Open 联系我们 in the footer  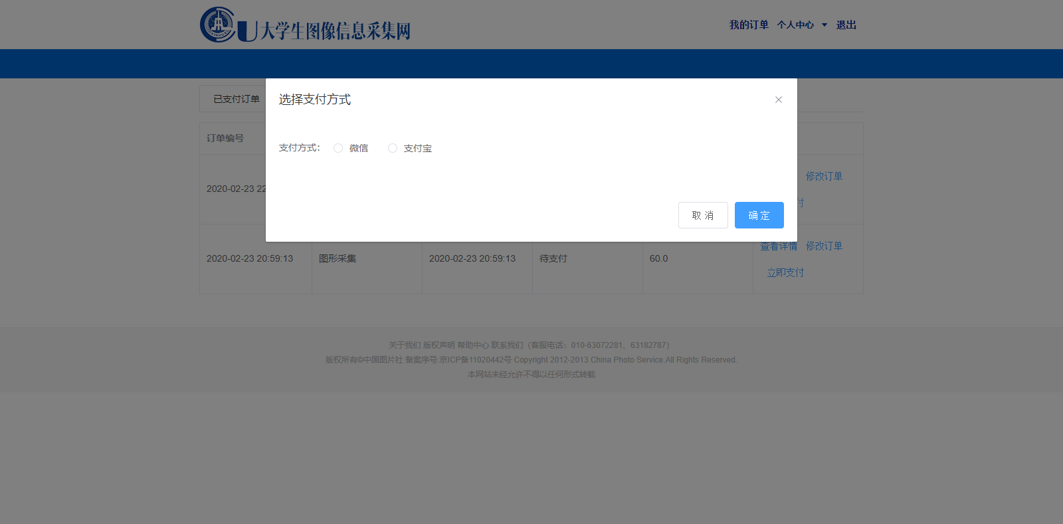click(508, 345)
